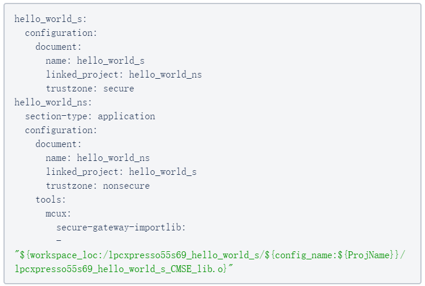Click the top-level "hello_world_ns:" key
The height and width of the screenshot is (286, 425).
point(53,102)
